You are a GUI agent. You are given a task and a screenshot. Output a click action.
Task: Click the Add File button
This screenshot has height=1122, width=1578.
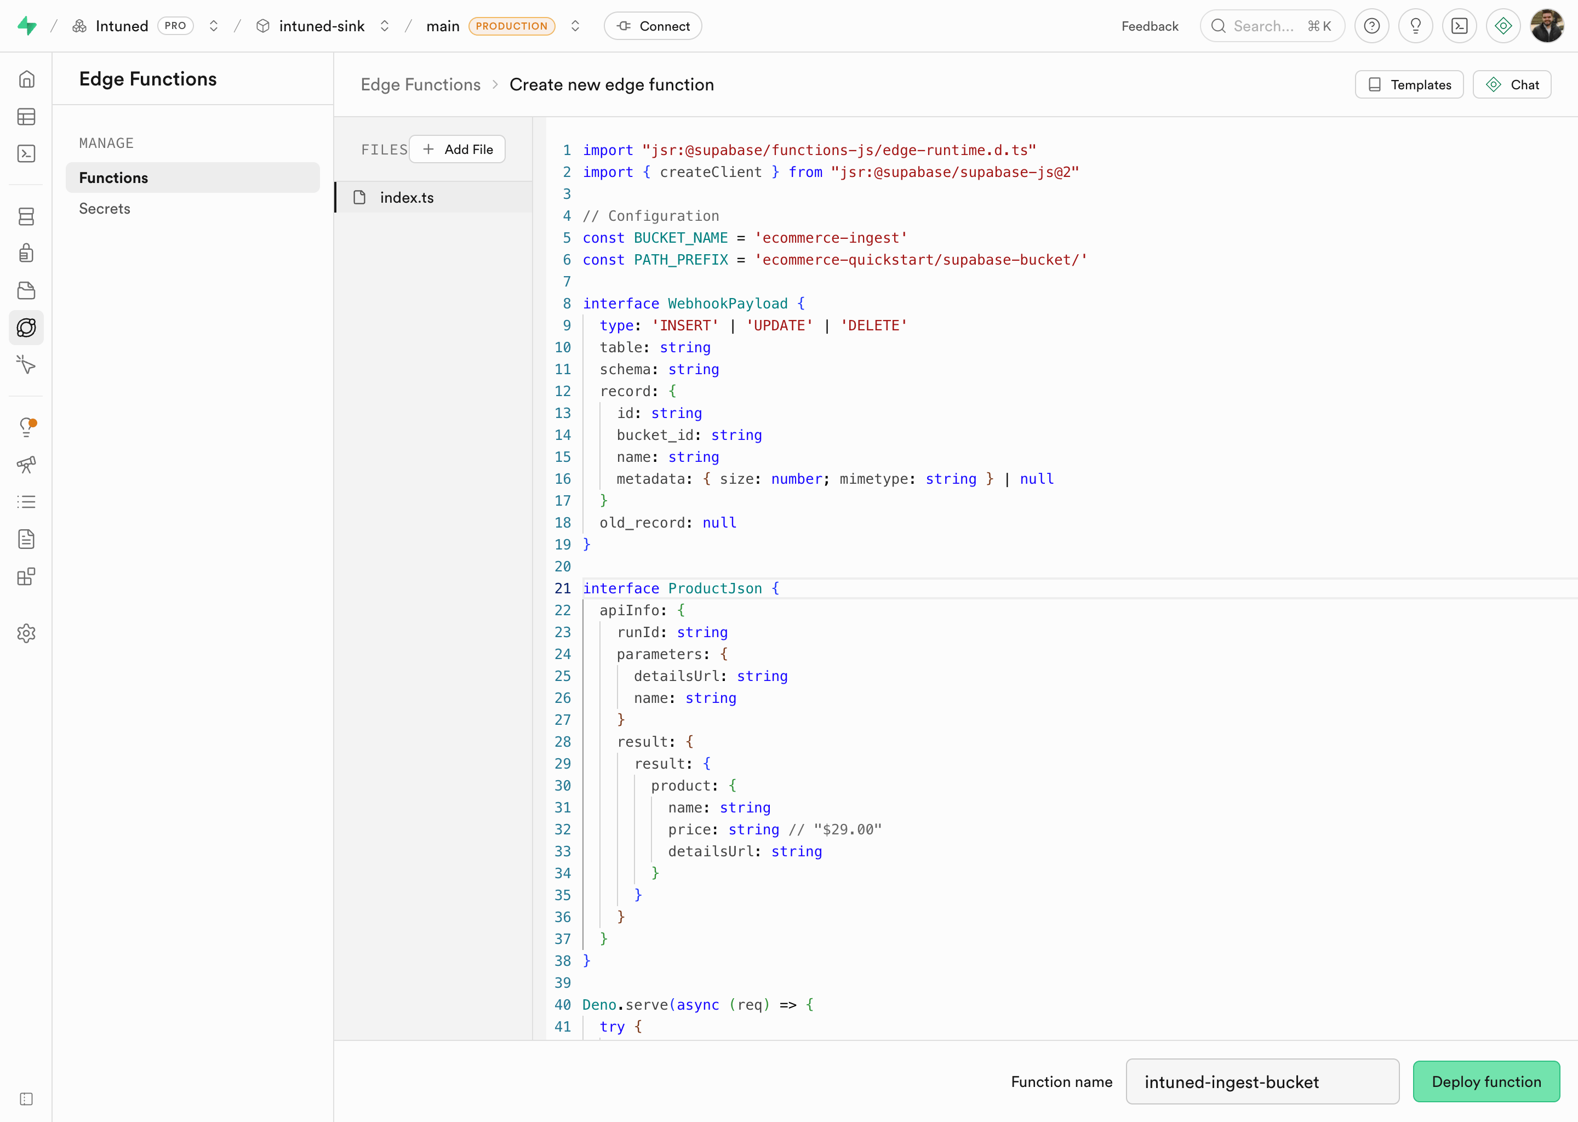[x=458, y=149]
